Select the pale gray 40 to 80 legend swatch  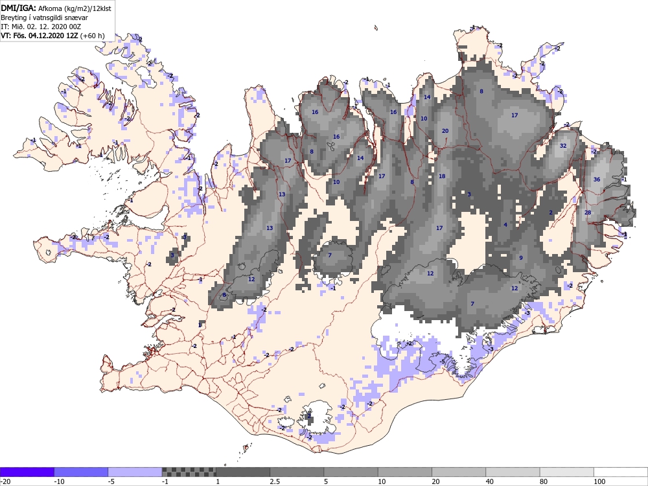[x=513, y=472]
